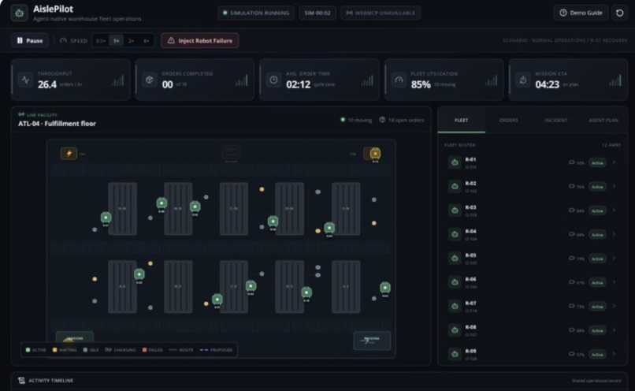Screen dimensions: 635x391
Task: Click the reset simulation circular arrow icon
Action: [x=619, y=13]
